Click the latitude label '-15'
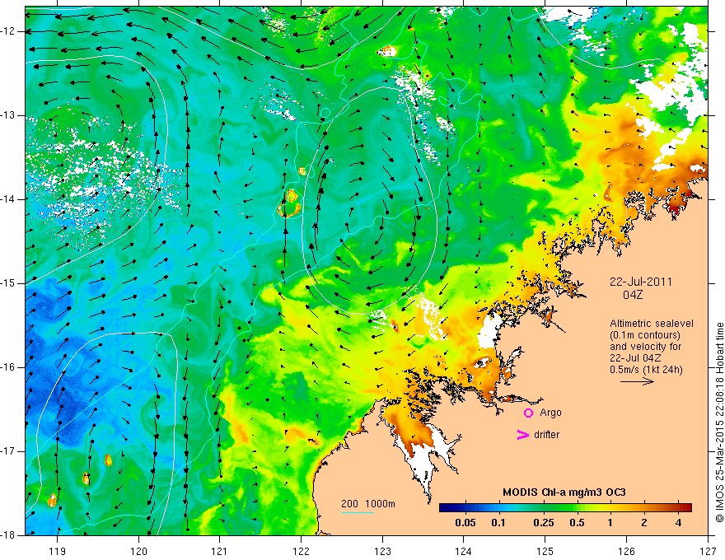The height and width of the screenshot is (560, 725). click(9, 283)
